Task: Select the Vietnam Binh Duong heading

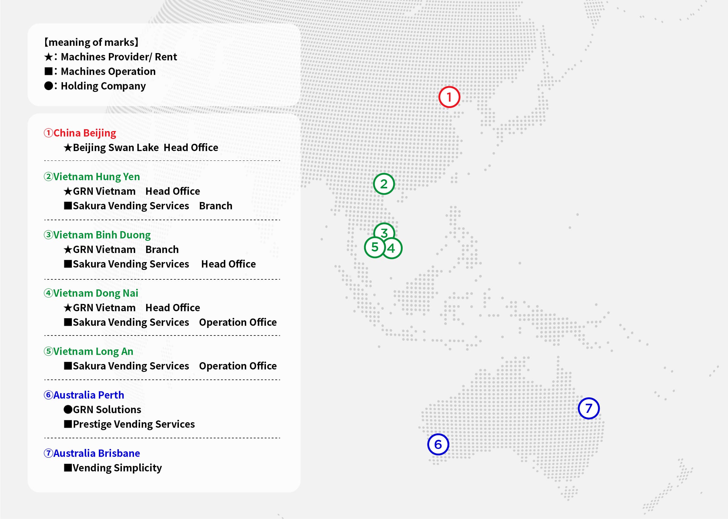Action: pos(97,235)
